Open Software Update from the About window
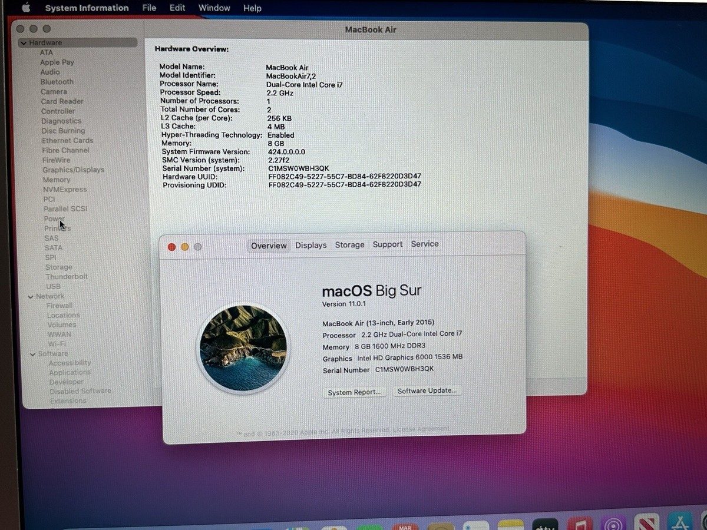 click(x=427, y=391)
